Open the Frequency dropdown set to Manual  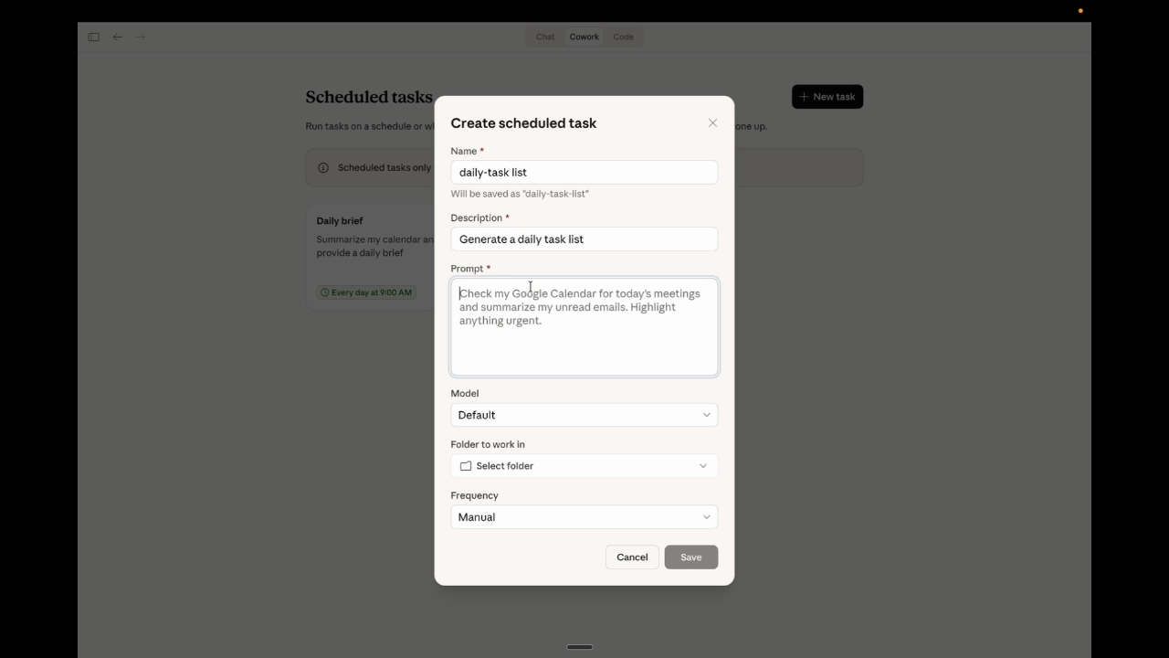point(584,516)
